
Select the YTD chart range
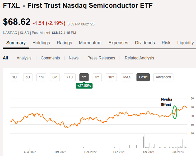(70, 77)
